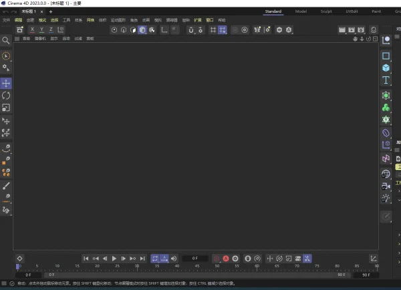This screenshot has width=401, height=290.
Task: Switch to Points mode
Action: (114, 30)
